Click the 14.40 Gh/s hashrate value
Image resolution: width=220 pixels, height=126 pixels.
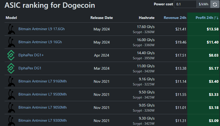(x=146, y=53)
